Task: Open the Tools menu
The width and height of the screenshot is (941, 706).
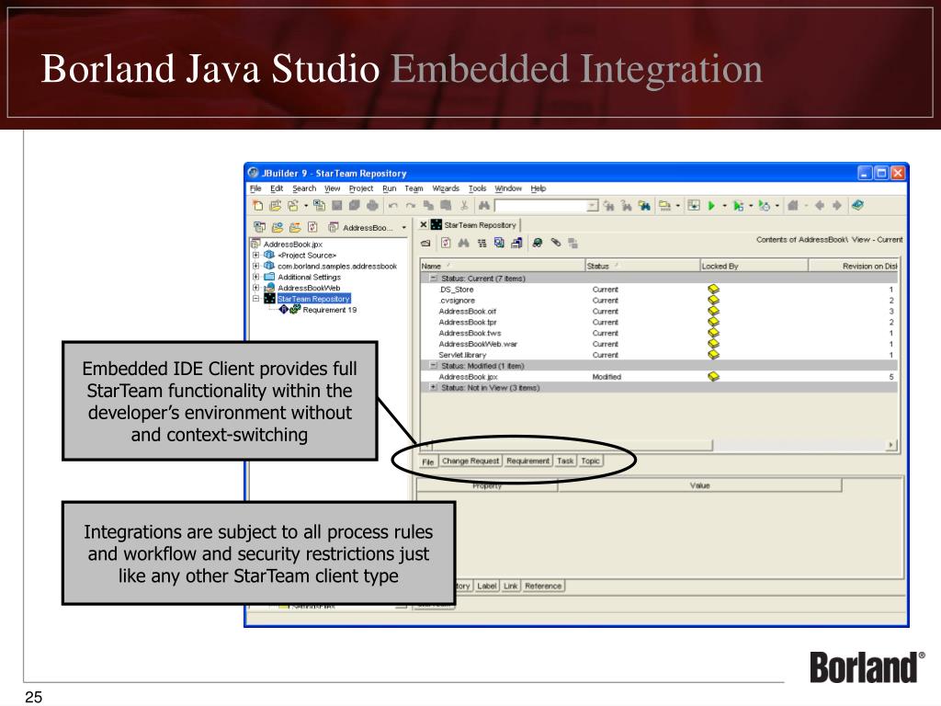Action: coord(477,188)
